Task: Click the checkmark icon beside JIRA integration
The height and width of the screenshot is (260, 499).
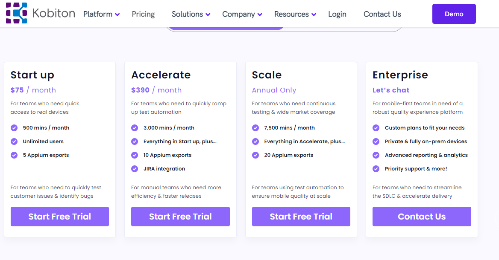Action: (x=135, y=169)
